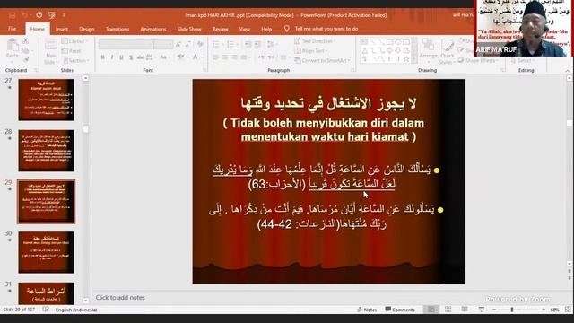Switch to Slide Sorter view

point(448,310)
